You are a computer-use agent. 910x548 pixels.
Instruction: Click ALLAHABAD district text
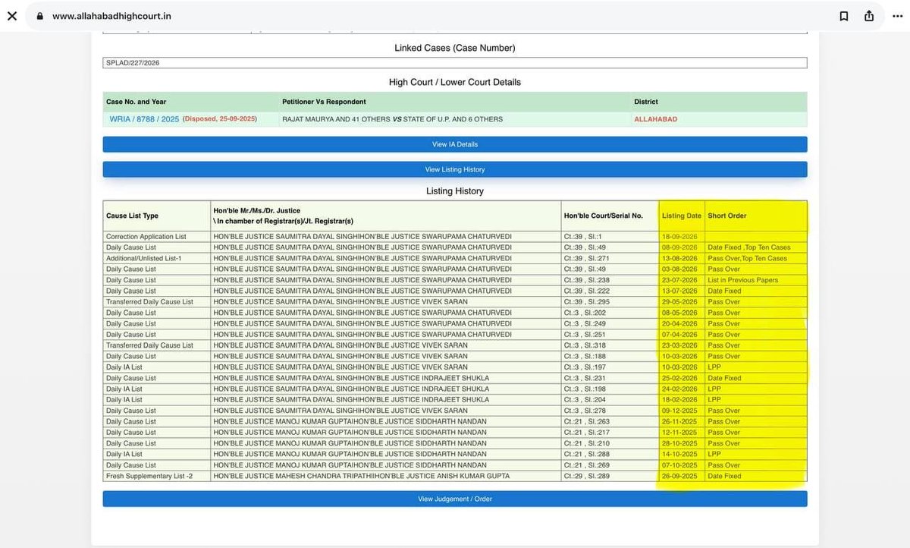coord(656,119)
